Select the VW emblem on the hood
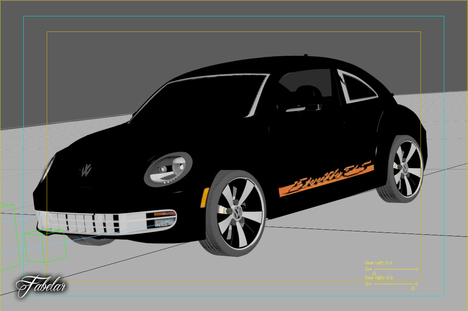The width and height of the screenshot is (468, 311). 85,170
